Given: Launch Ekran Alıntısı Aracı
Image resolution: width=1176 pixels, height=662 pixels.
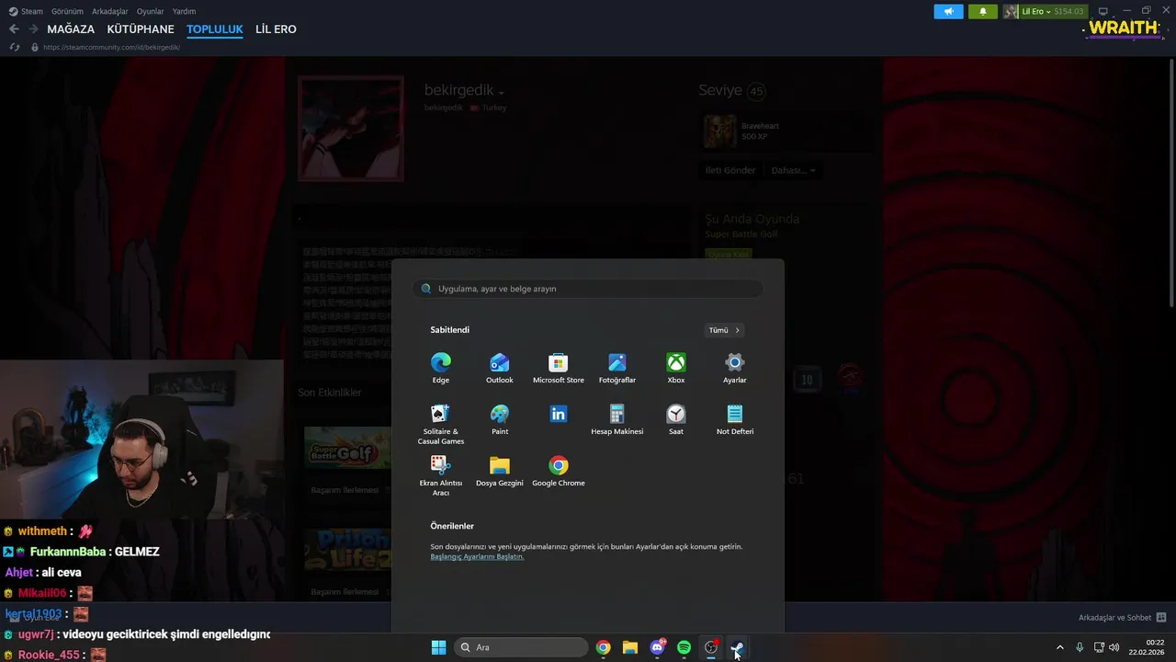Looking at the screenshot, I should tap(441, 475).
